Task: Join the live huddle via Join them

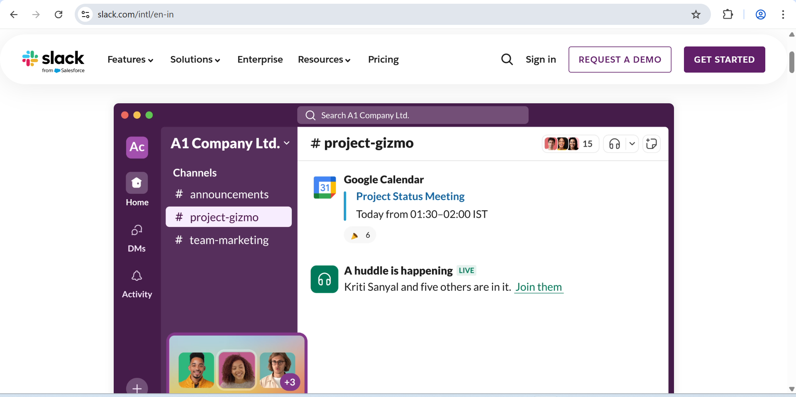Action: pos(538,287)
